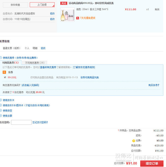This screenshot has width=166, height=167.
Task: Click the 7天无理由退货 icon
Action: click(x=78, y=18)
